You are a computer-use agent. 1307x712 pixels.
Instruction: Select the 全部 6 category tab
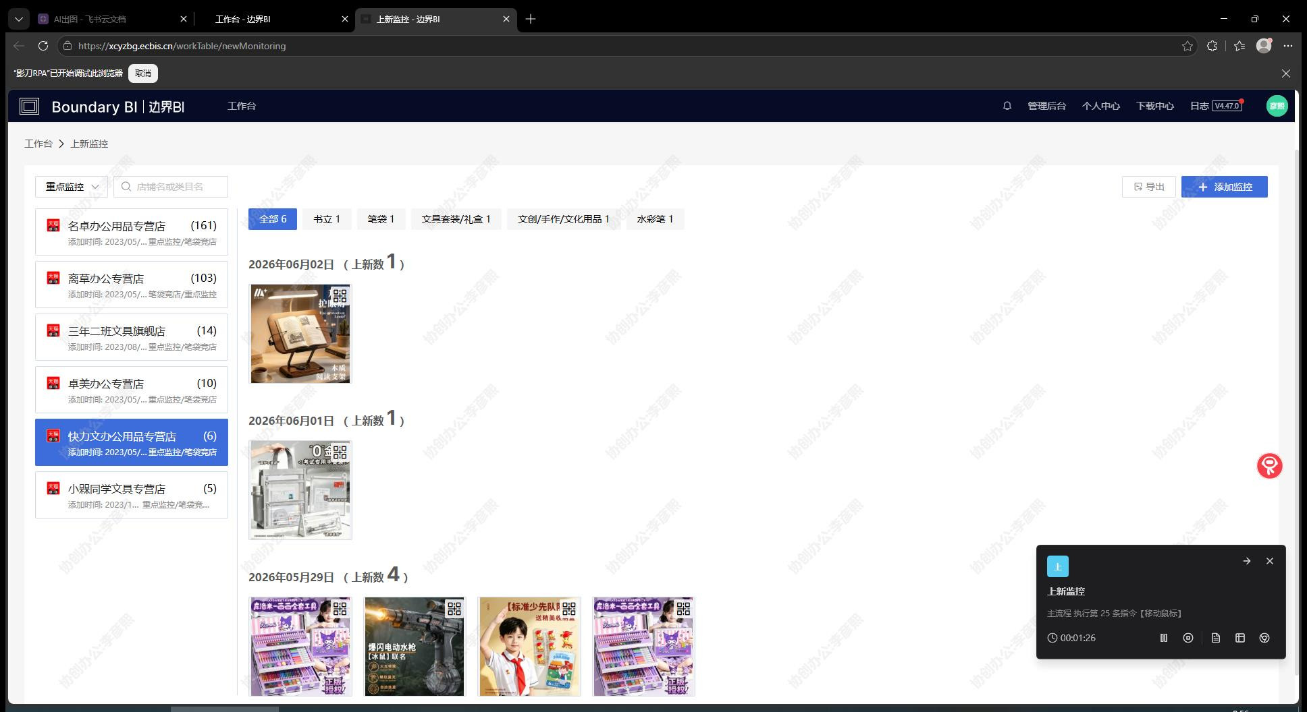pos(273,219)
